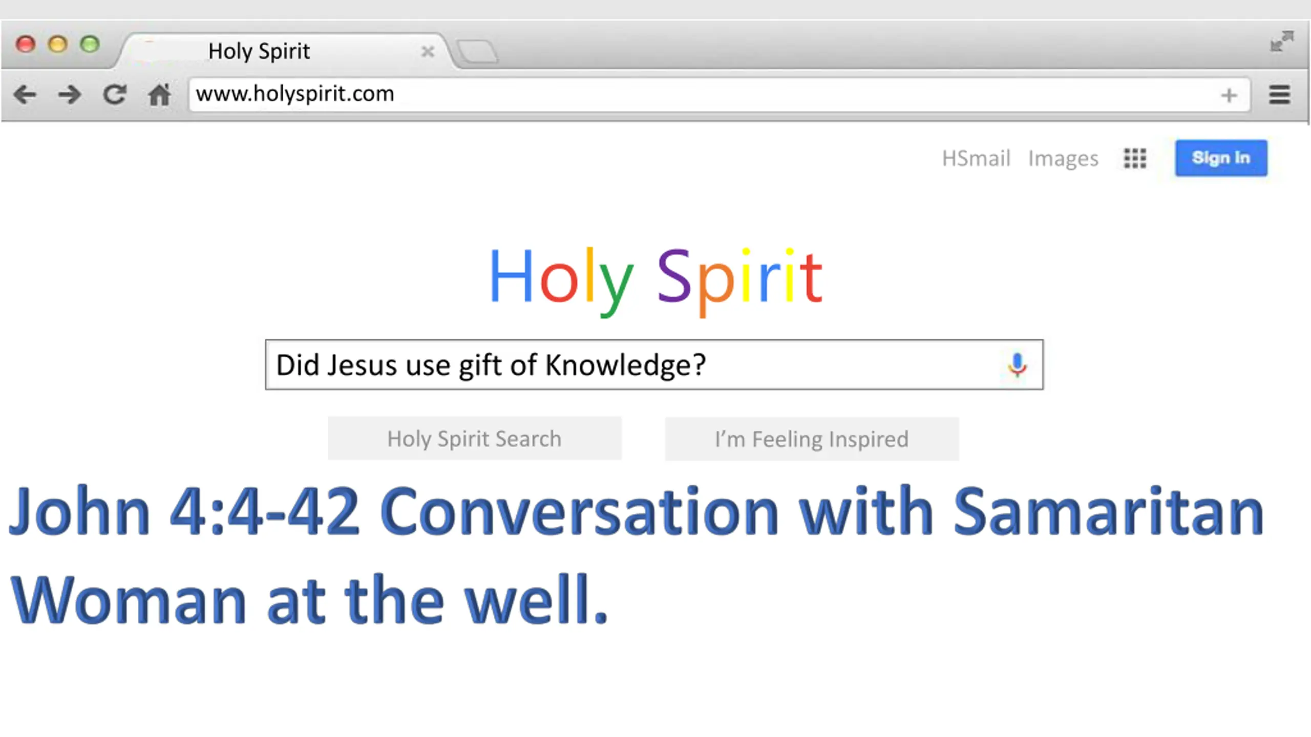
Task: Open the home page via house icon
Action: coord(159,94)
